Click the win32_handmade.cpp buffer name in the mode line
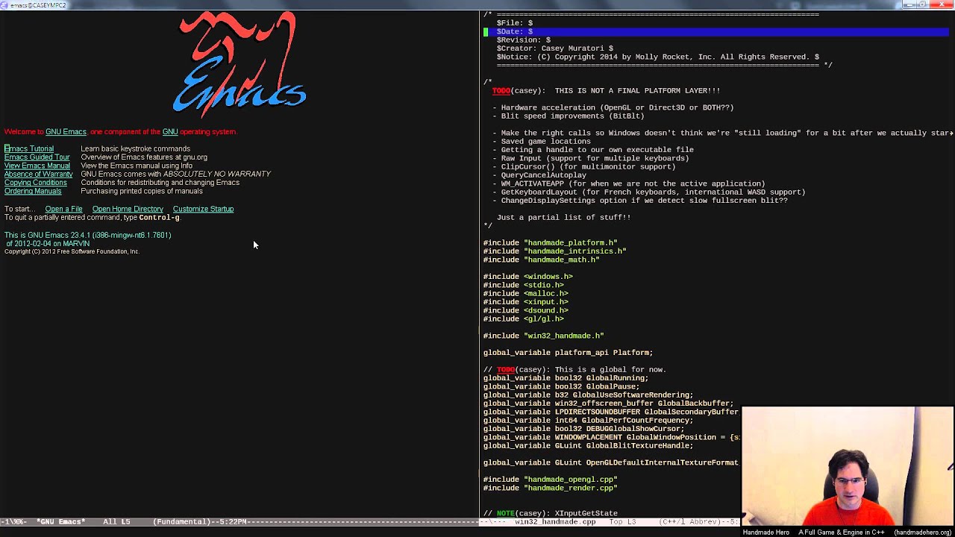The image size is (955, 537). point(555,521)
